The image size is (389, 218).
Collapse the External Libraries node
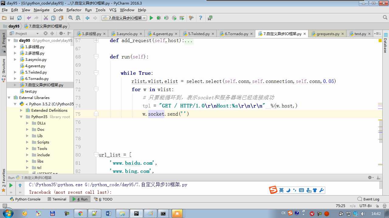click(9, 97)
